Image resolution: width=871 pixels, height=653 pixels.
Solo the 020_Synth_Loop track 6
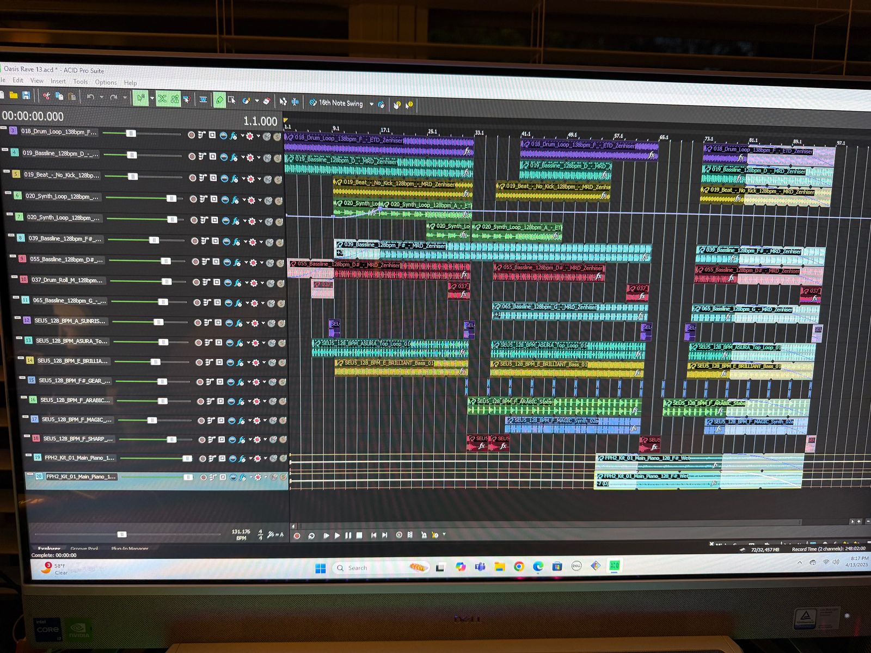click(x=280, y=201)
